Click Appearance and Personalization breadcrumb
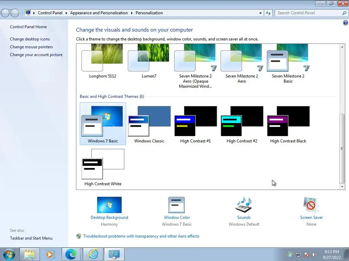Screen dimensions: 349x261 coord(99,13)
